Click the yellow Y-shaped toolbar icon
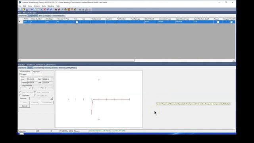The width and height of the screenshot is (254, 143). pos(72,10)
